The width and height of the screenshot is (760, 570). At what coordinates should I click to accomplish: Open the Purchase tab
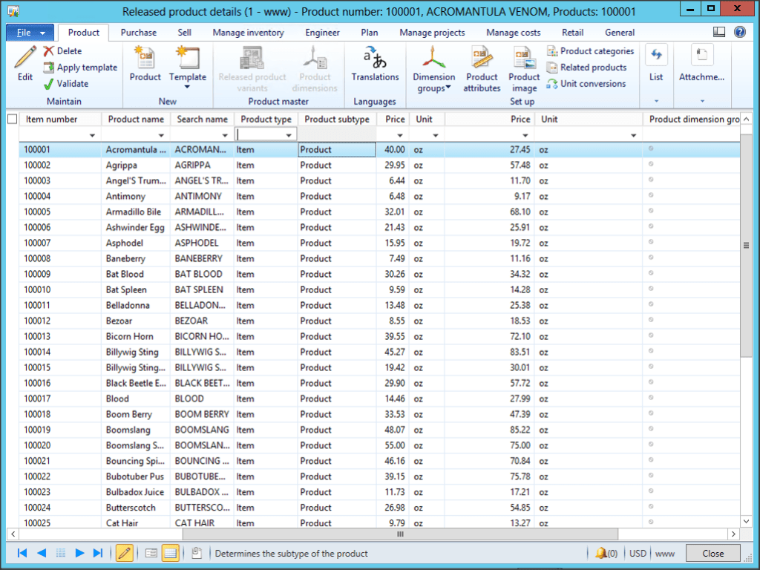pyautogui.click(x=137, y=33)
